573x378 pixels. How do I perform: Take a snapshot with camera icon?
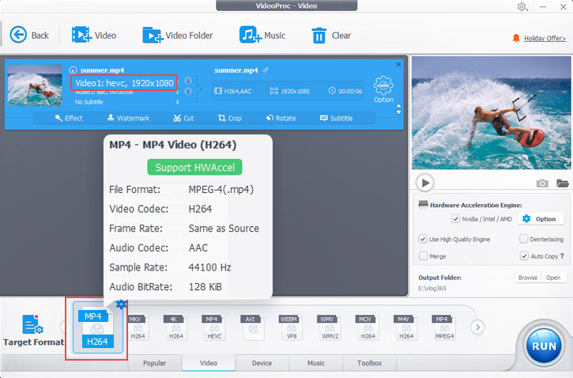coord(542,183)
